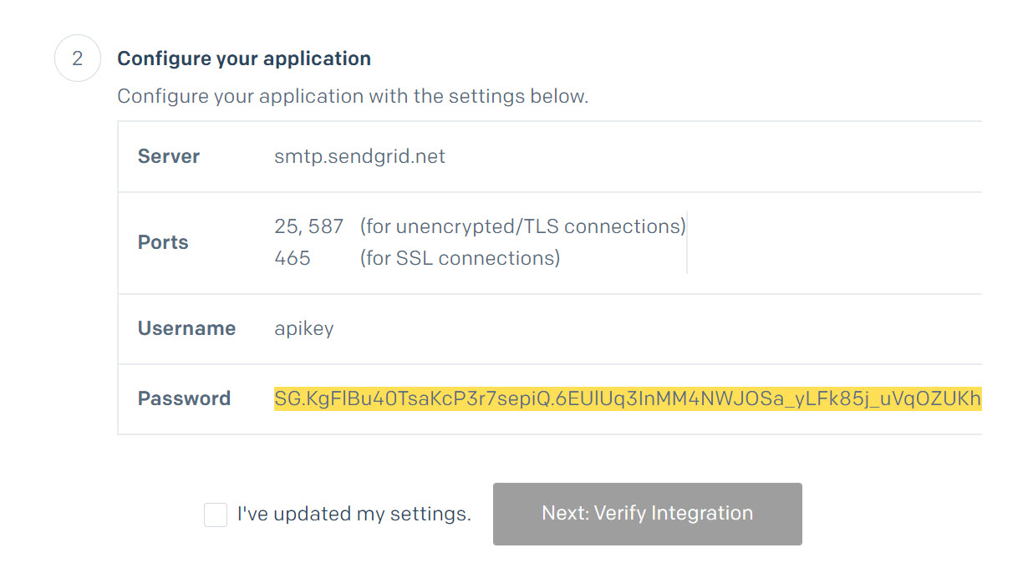Click "(for SSL connections)" text
Image resolution: width=1033 pixels, height=563 pixels.
(x=461, y=258)
